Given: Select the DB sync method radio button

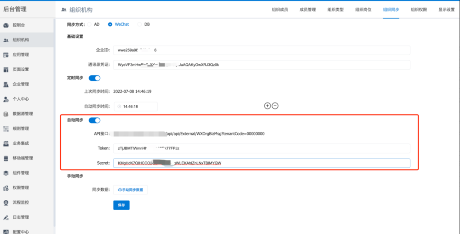Looking at the screenshot, I should (139, 24).
